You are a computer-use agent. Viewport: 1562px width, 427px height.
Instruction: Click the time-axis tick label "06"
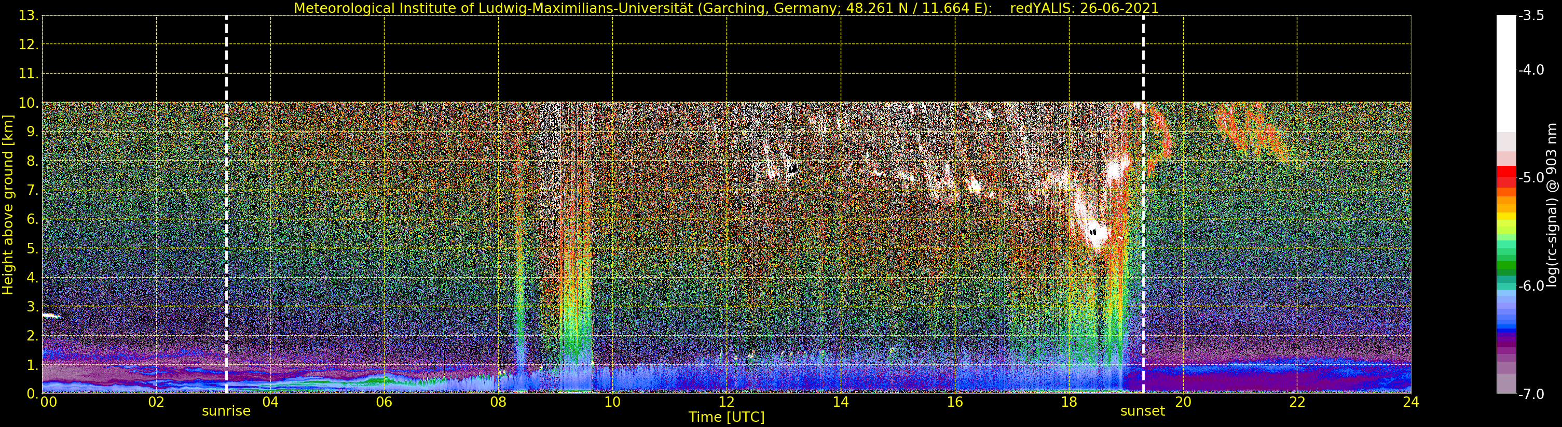click(385, 402)
